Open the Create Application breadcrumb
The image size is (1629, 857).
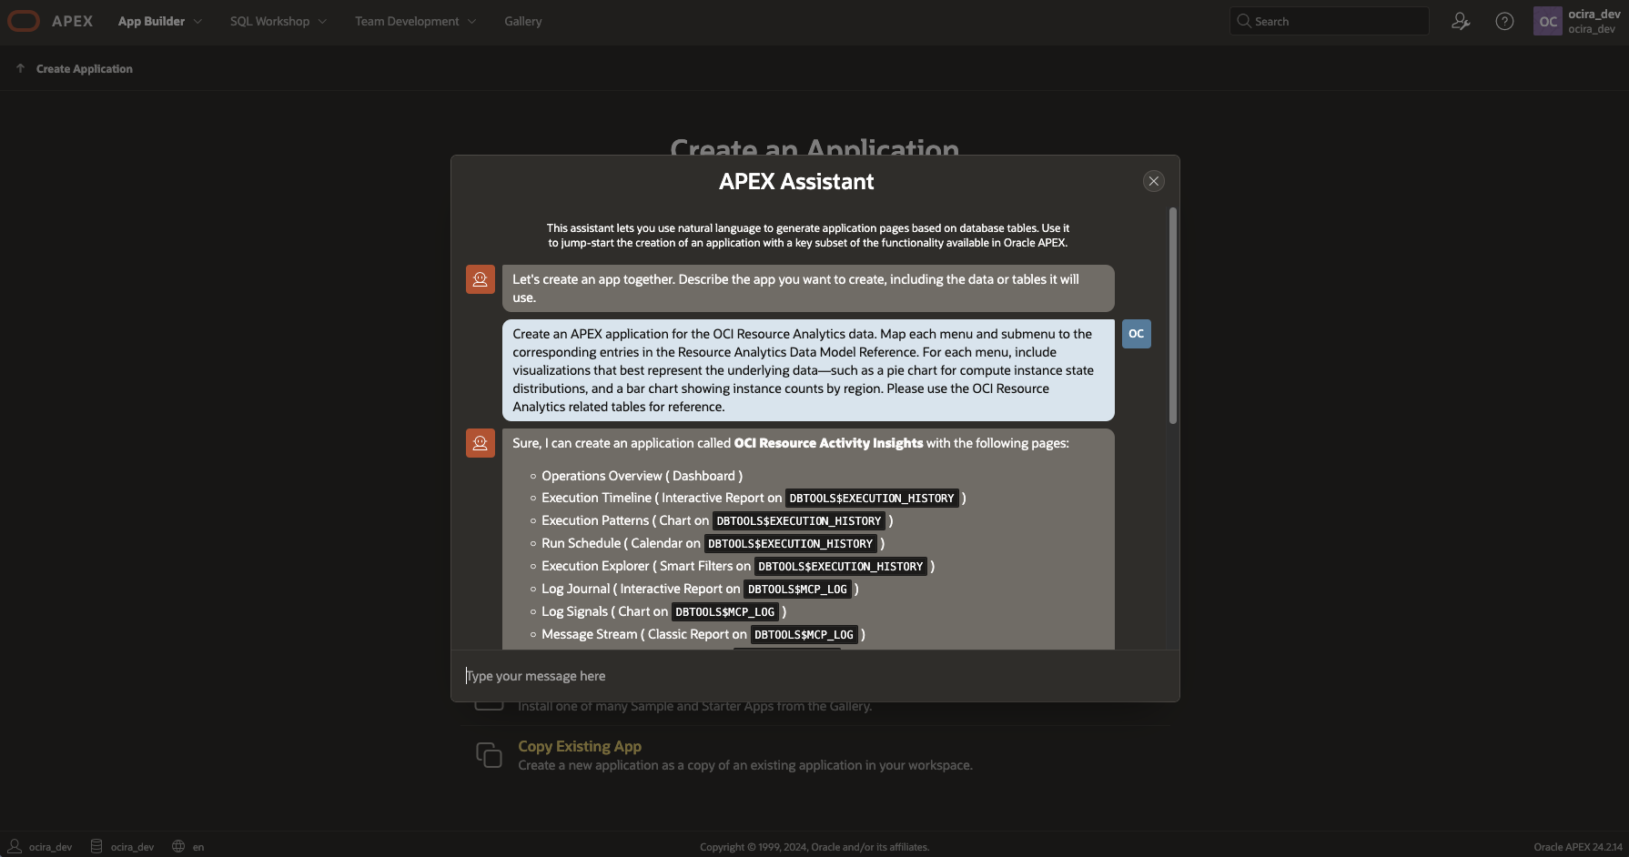pyautogui.click(x=83, y=68)
